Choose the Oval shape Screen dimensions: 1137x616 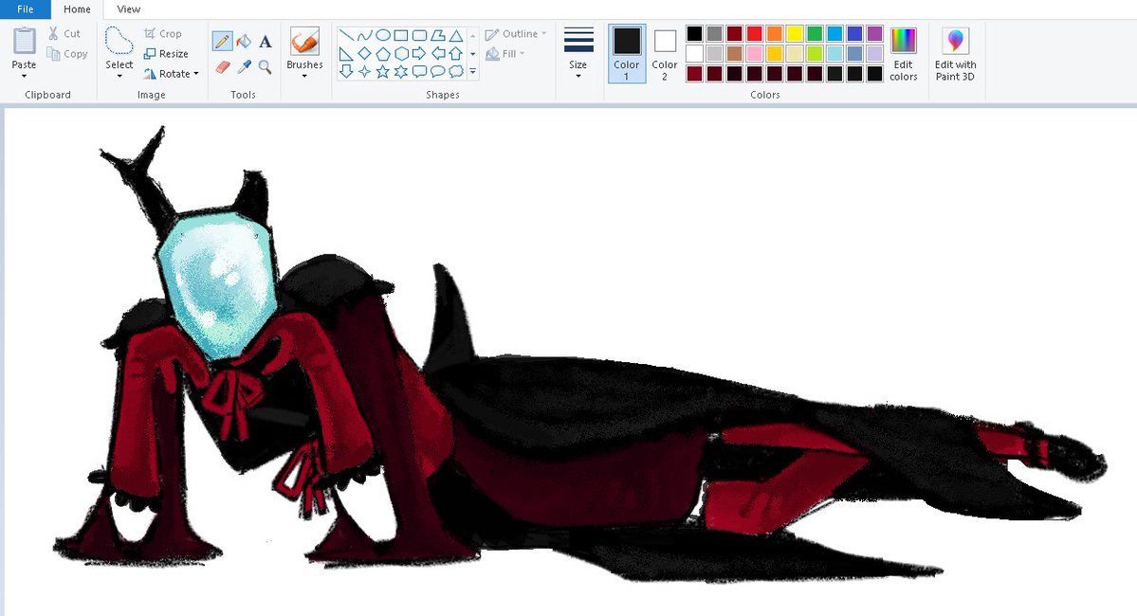(383, 35)
